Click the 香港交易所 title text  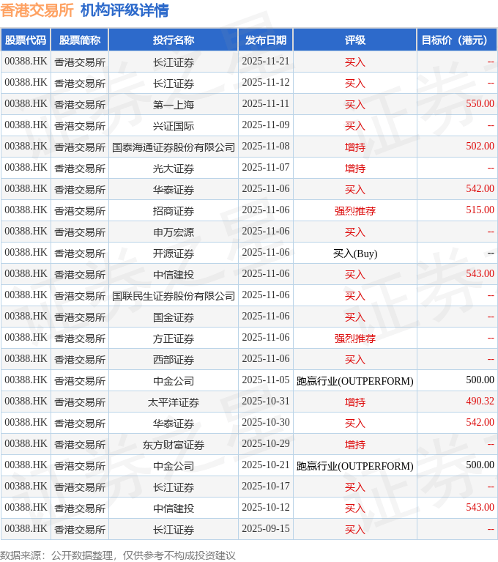click(37, 10)
